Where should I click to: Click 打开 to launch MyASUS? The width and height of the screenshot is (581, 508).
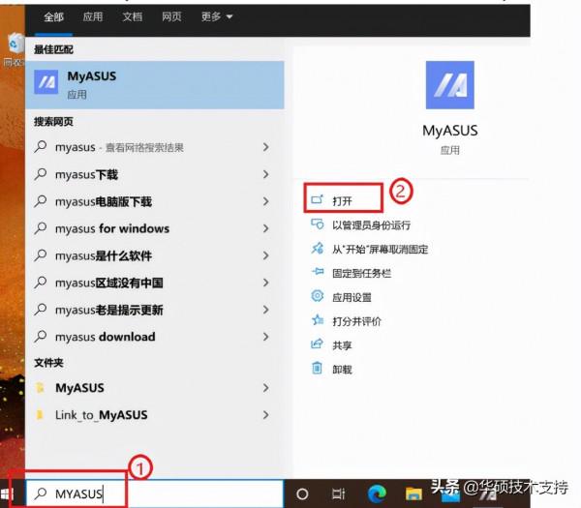pos(342,201)
